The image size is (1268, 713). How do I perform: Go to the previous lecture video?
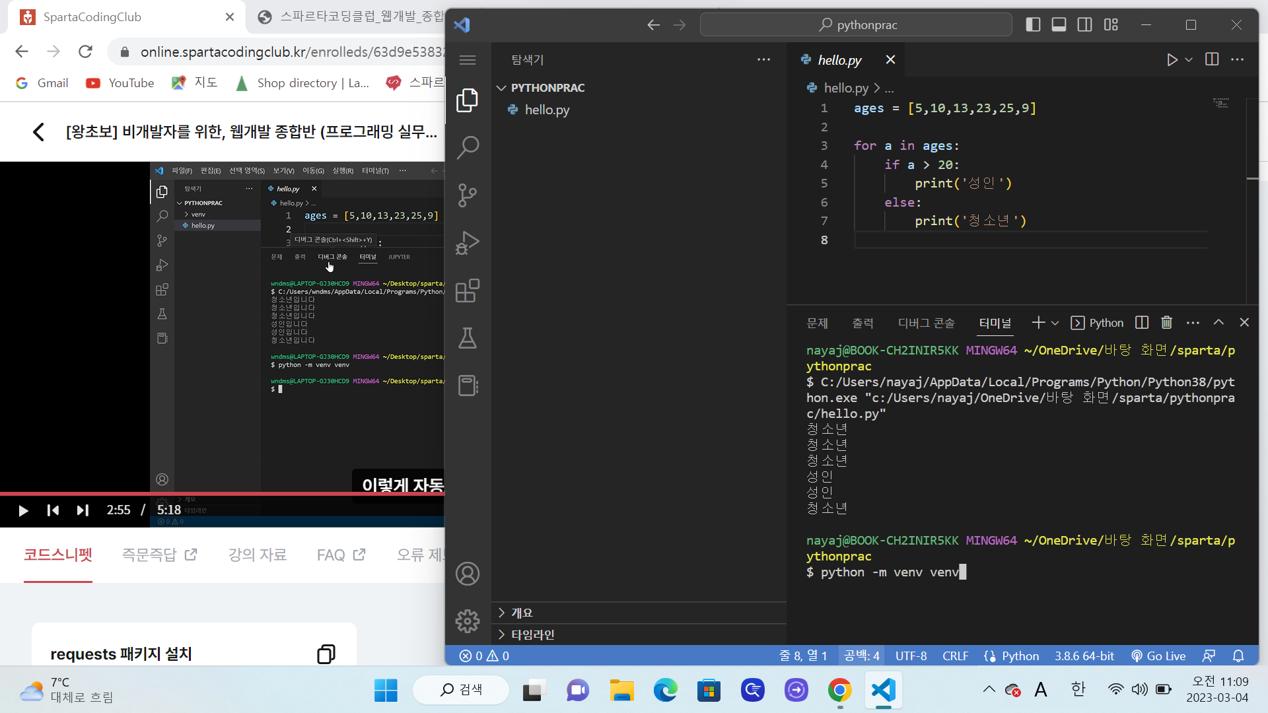coord(53,510)
